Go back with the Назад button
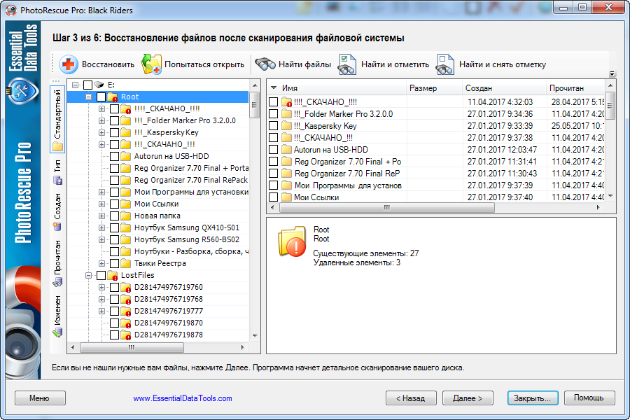 [411, 398]
